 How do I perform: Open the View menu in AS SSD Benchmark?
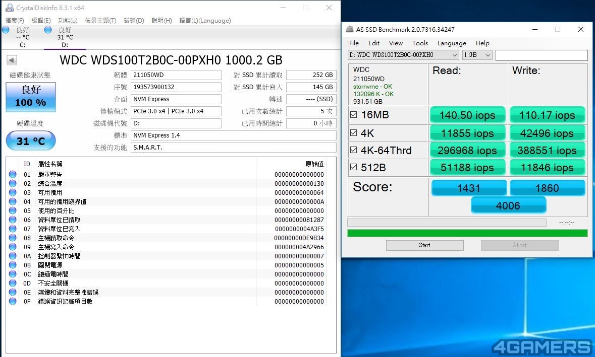point(396,43)
